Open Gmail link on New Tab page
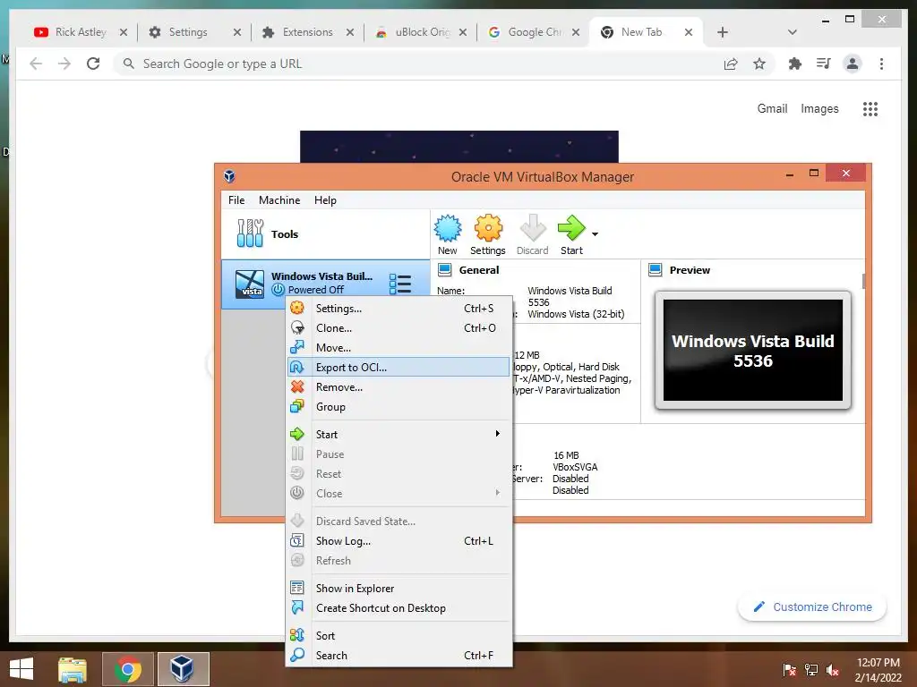This screenshot has height=687, width=917. point(772,108)
